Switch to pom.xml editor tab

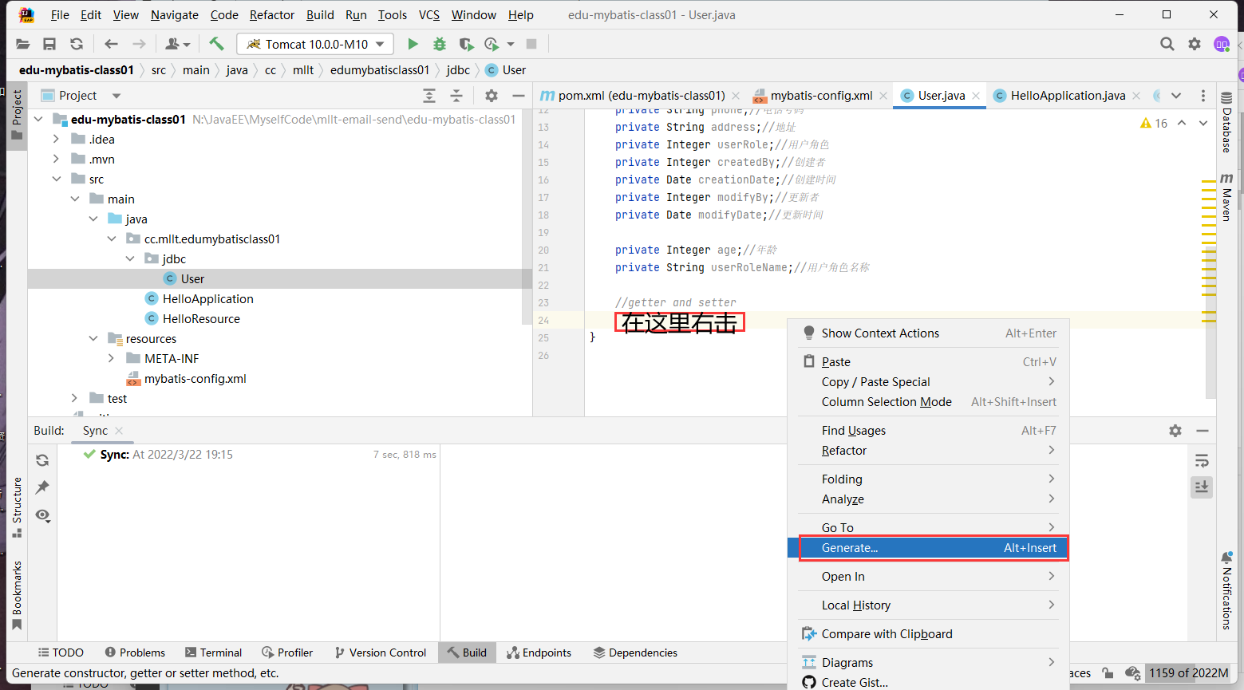641,96
